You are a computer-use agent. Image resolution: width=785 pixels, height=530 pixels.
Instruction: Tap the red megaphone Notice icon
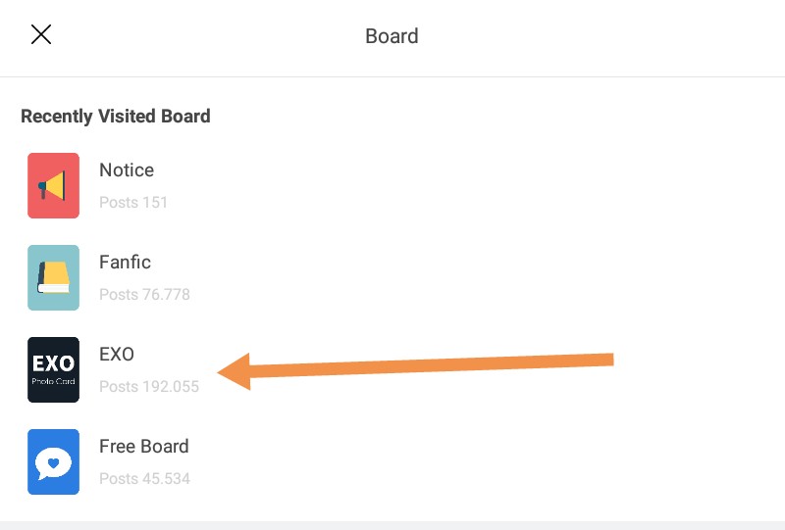[53, 185]
